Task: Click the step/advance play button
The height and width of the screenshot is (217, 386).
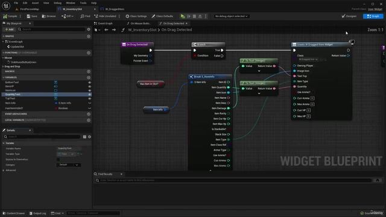Action: (189, 16)
